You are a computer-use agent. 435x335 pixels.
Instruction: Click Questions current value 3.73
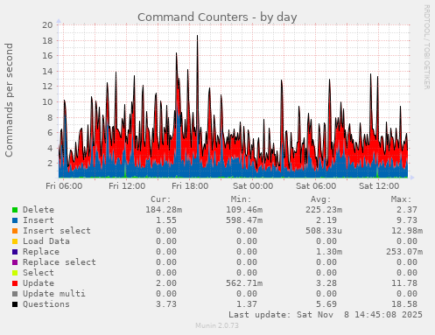click(x=166, y=304)
